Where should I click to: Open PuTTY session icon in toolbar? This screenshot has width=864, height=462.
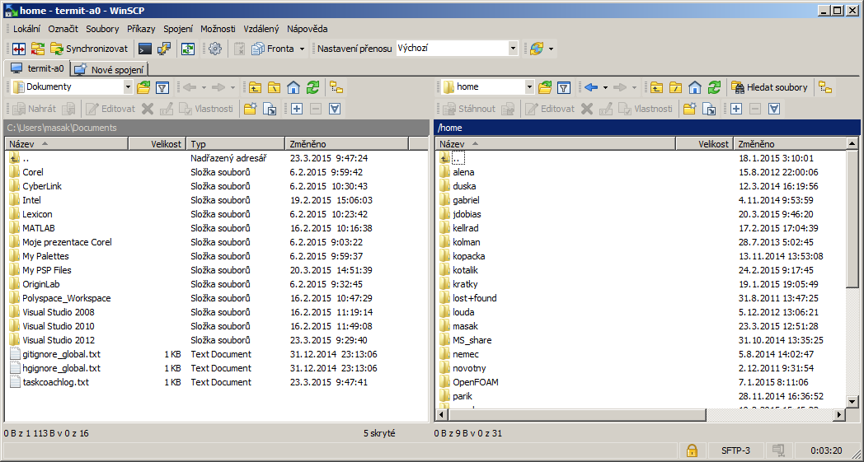click(164, 49)
